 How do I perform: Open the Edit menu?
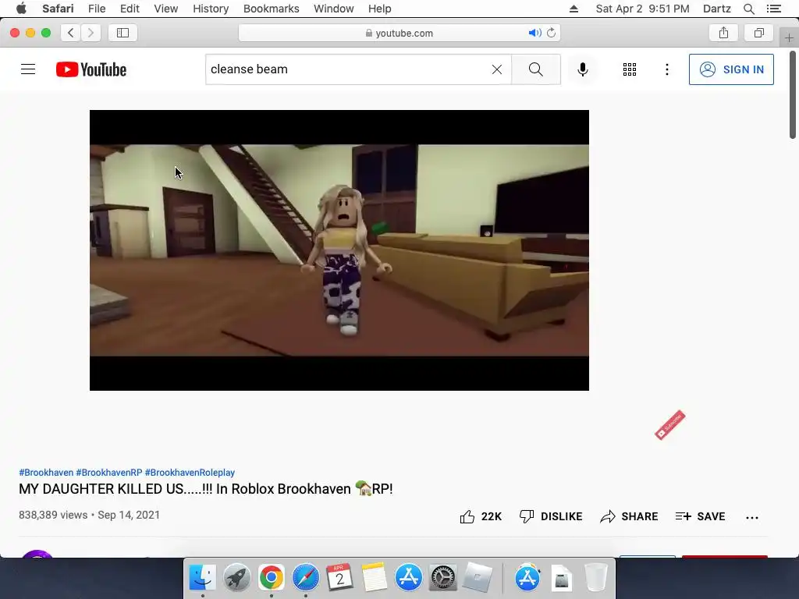[x=130, y=9]
